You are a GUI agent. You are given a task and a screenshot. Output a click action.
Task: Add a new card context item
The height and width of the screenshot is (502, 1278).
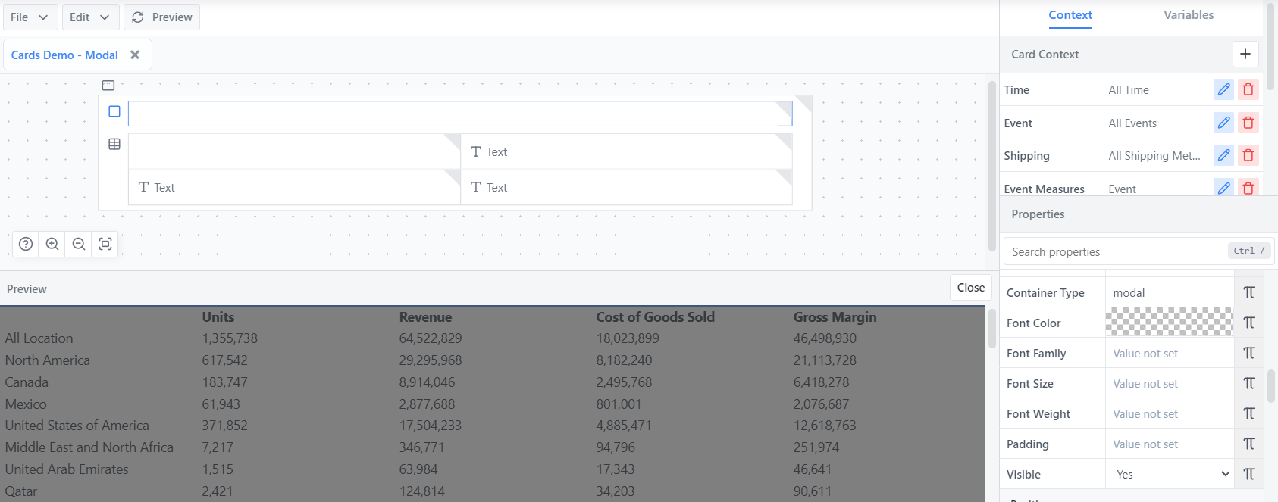pyautogui.click(x=1245, y=54)
